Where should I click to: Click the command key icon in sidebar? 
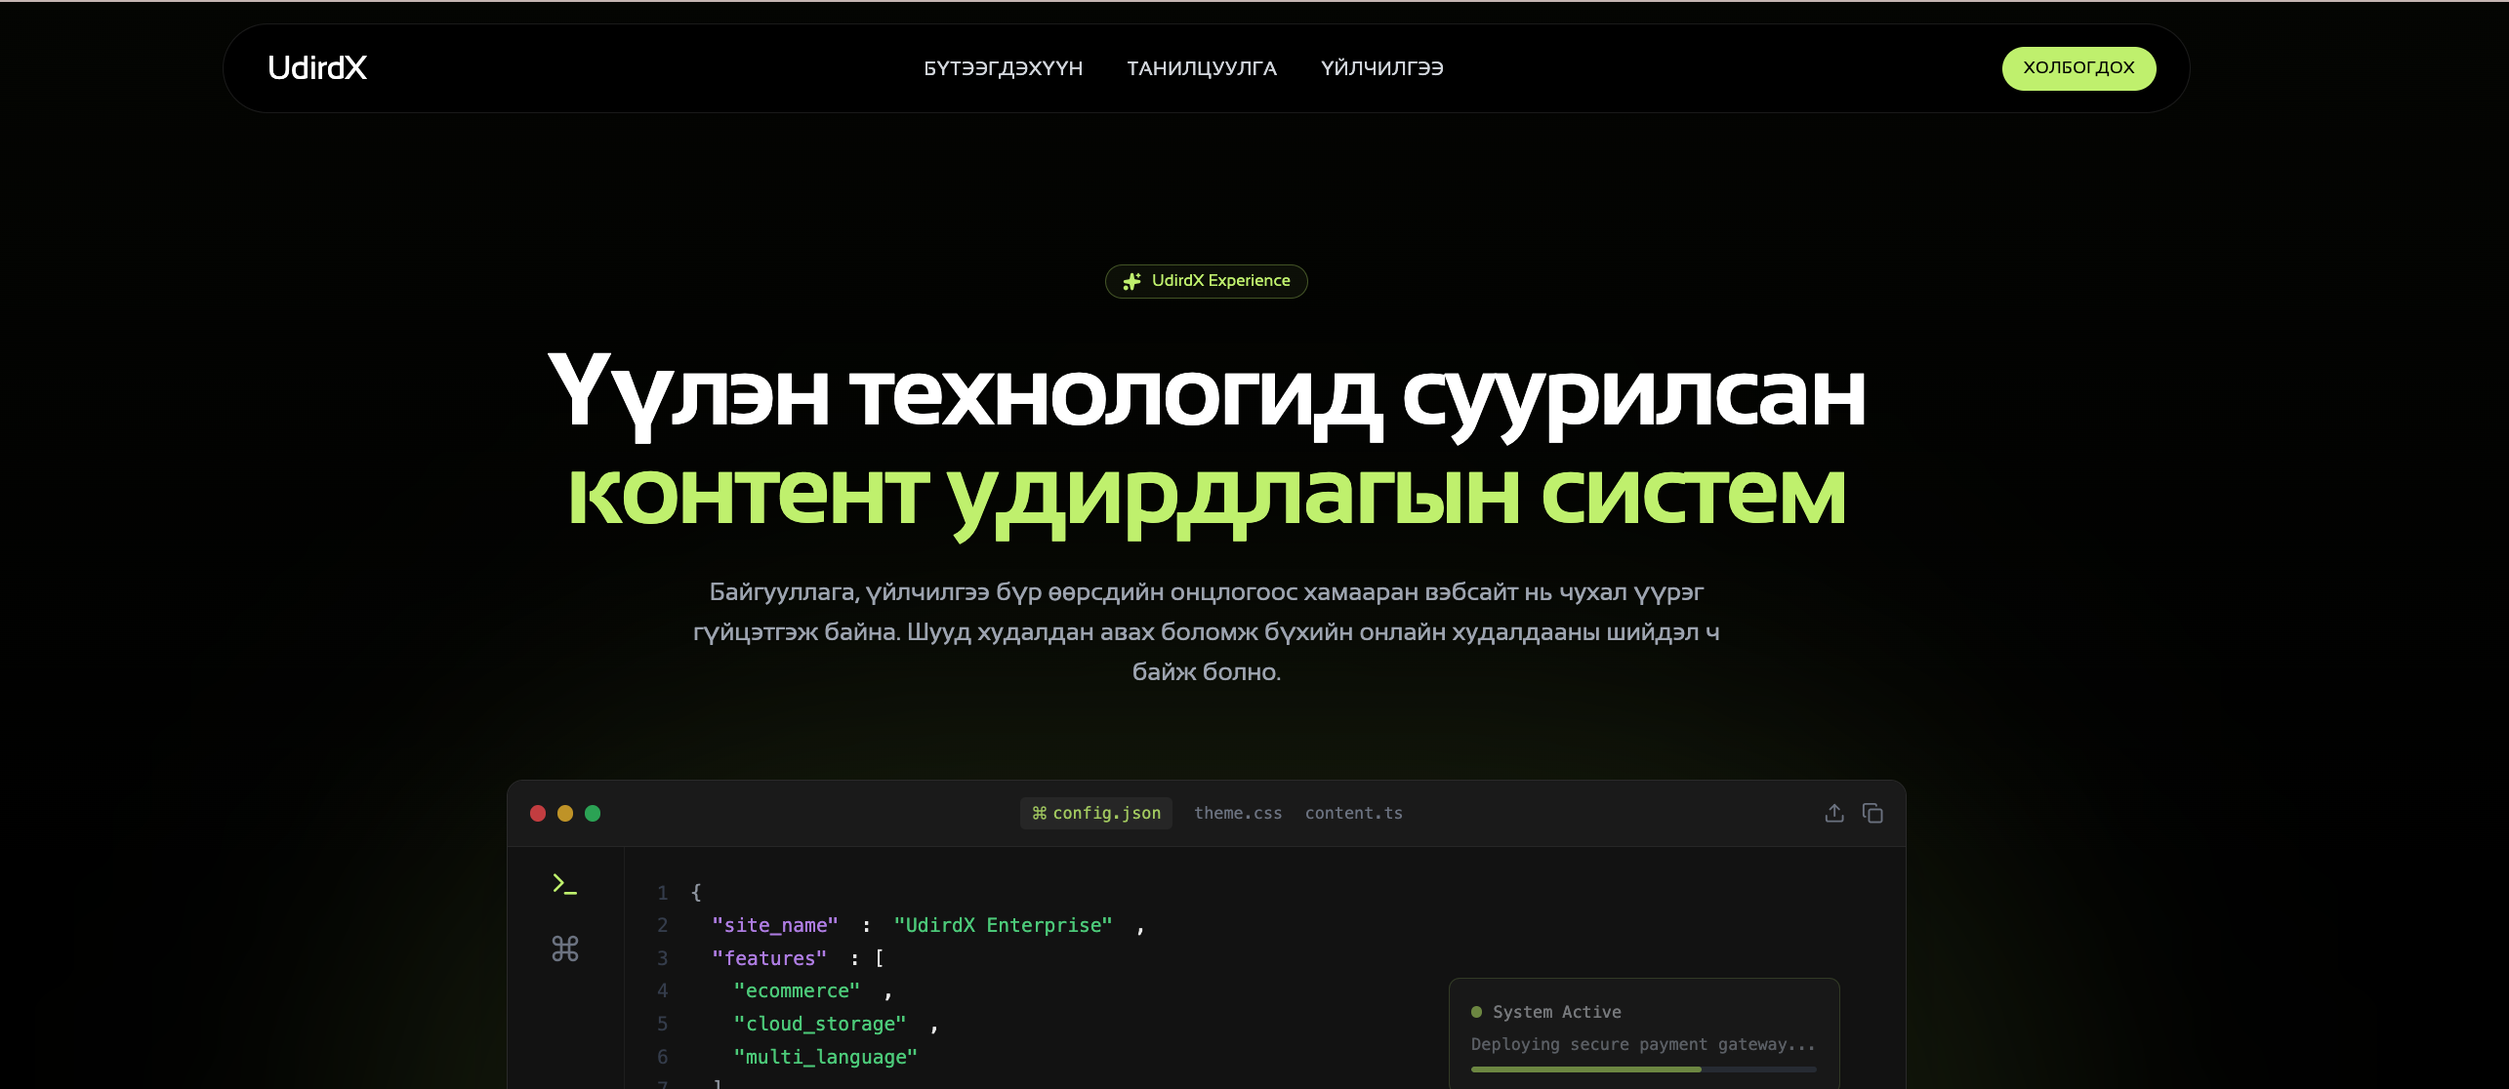(x=564, y=948)
